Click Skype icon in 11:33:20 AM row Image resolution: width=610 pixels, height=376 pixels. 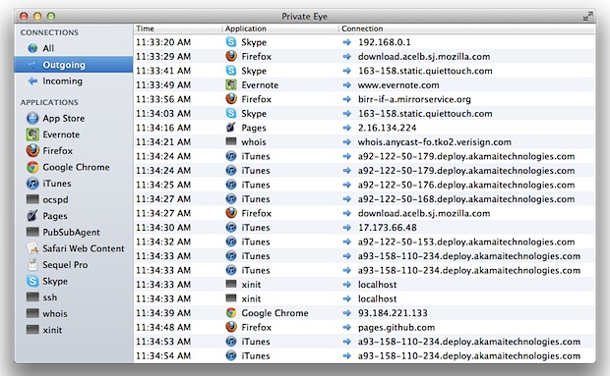point(231,42)
